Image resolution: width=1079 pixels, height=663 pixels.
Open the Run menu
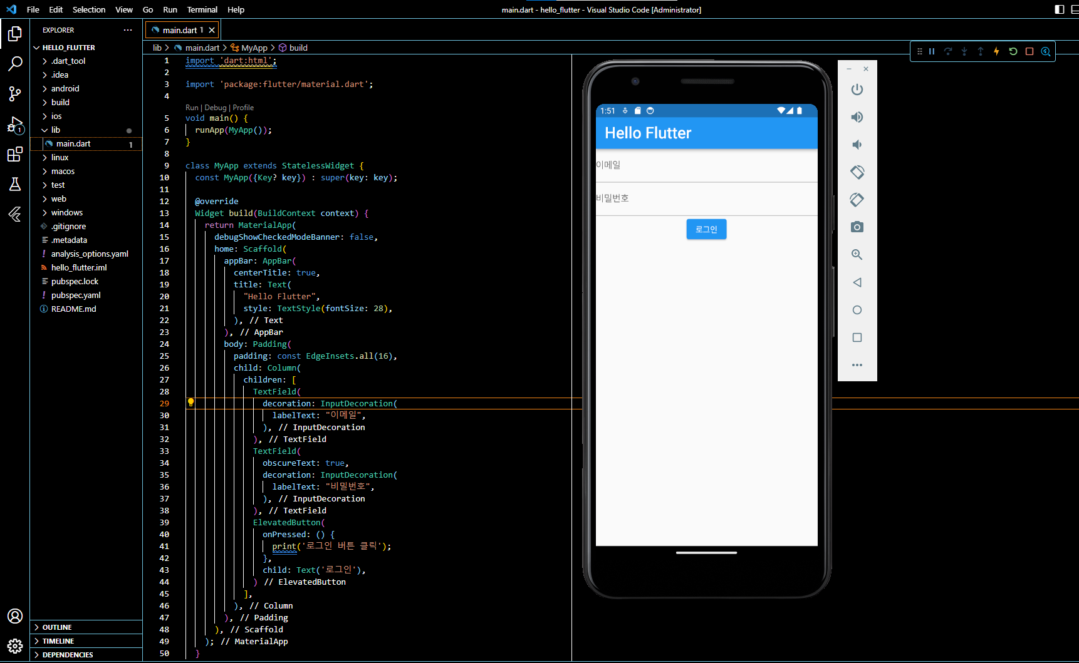point(170,9)
